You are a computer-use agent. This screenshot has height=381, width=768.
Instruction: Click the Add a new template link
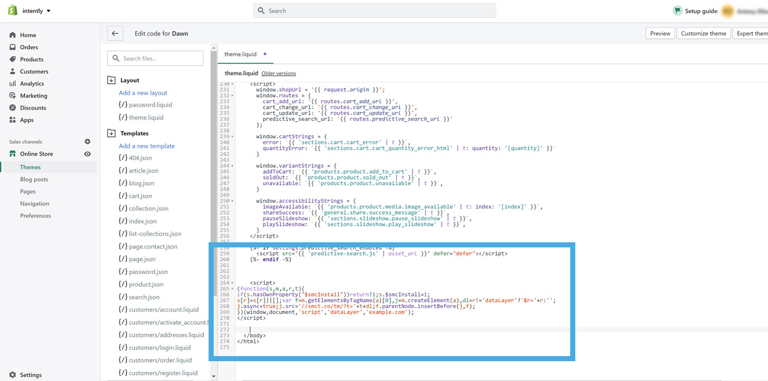(147, 146)
